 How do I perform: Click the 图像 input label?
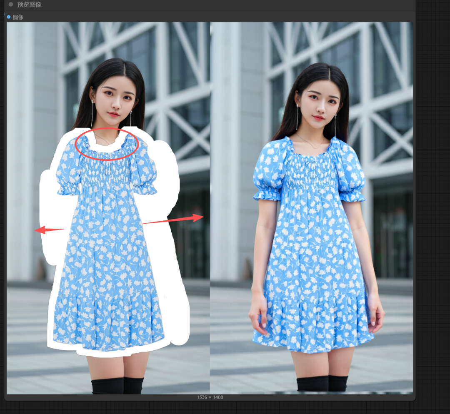tap(18, 17)
